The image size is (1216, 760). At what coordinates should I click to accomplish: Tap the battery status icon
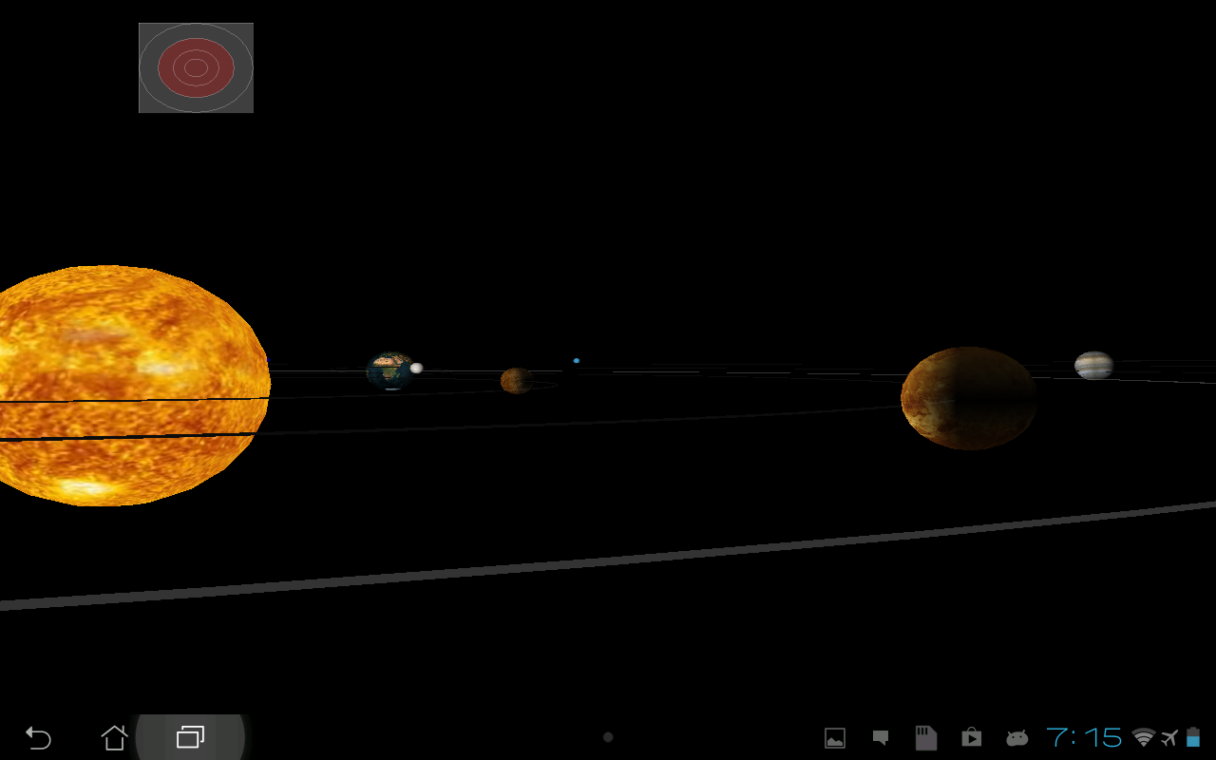pyautogui.click(x=1193, y=736)
